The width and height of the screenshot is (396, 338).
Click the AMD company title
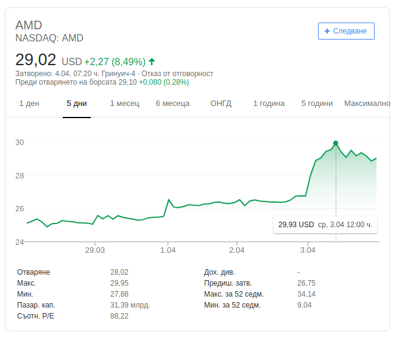[29, 25]
